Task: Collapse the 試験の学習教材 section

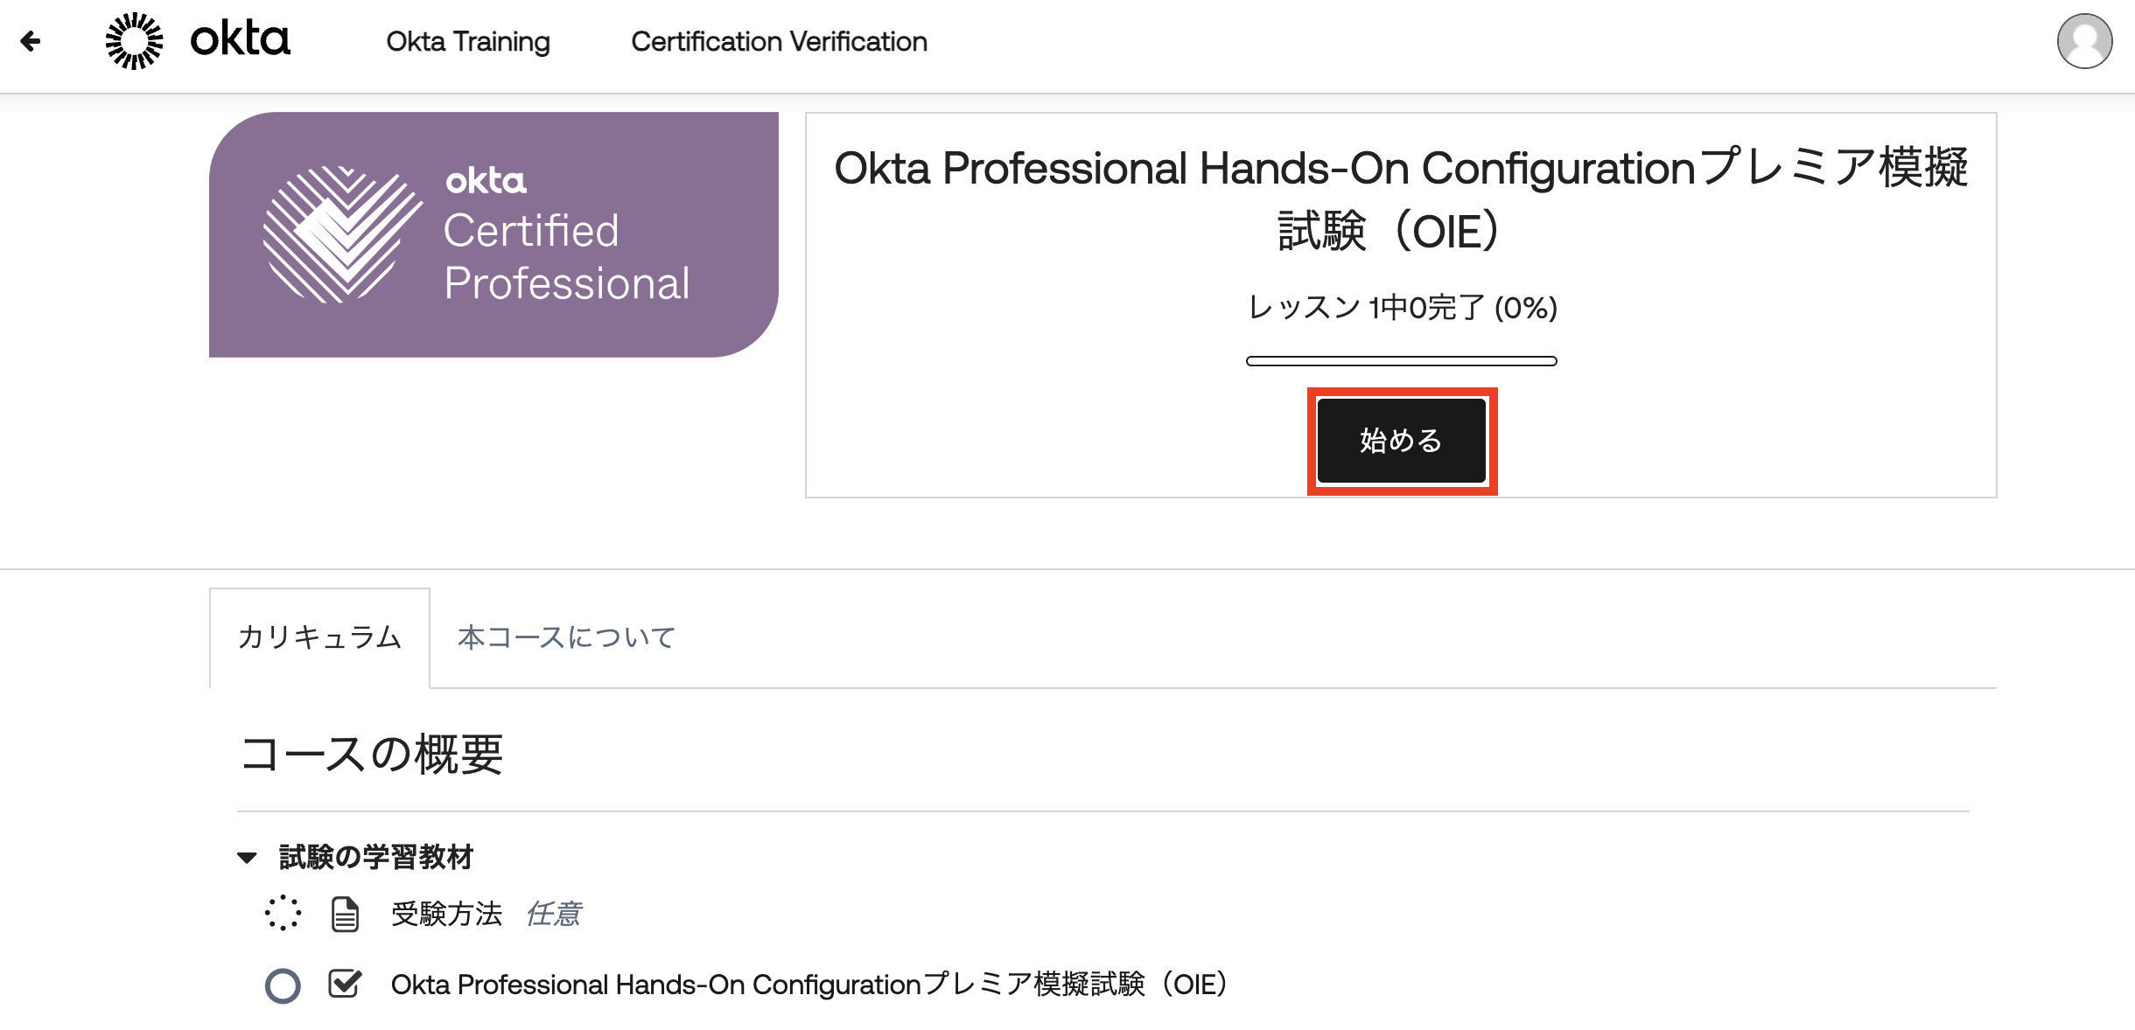Action: [248, 858]
